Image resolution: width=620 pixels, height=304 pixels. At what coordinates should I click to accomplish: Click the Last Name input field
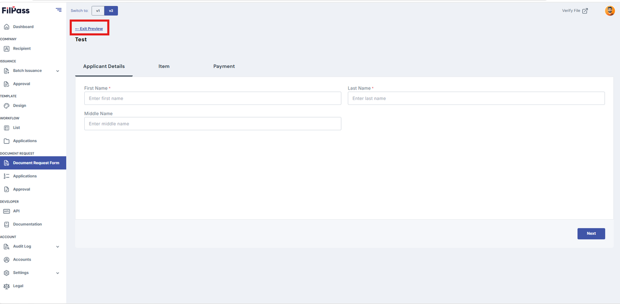coord(476,98)
